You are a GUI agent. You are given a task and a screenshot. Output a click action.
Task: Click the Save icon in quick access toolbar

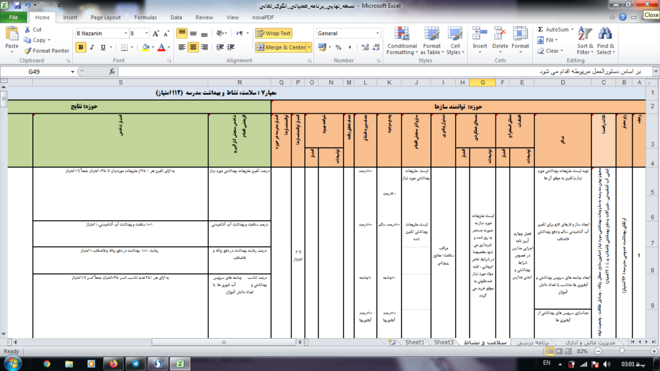(17, 5)
